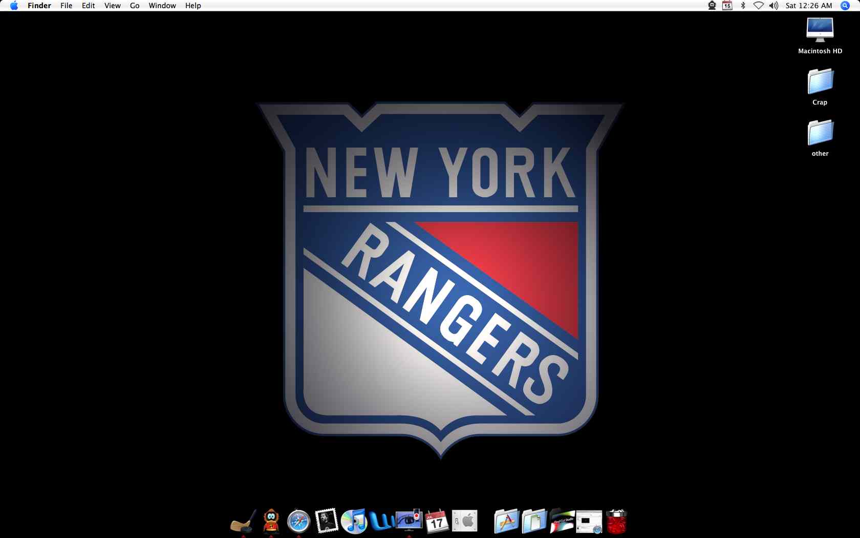Open the Documents folder in the Dock
This screenshot has height=538, width=860.
click(x=534, y=522)
